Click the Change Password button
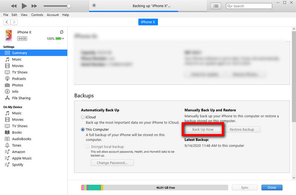296x195 pixels. click(x=112, y=163)
